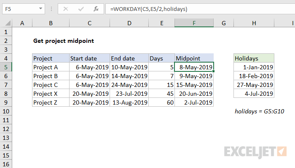
Task: Click end date 14-May-2019 cell
Action: coord(129,76)
